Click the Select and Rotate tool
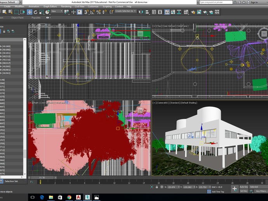268x201 pixels. point(35,12)
